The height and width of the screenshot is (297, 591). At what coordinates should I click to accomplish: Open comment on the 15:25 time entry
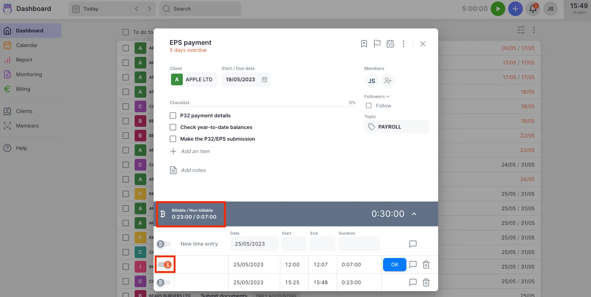(413, 282)
